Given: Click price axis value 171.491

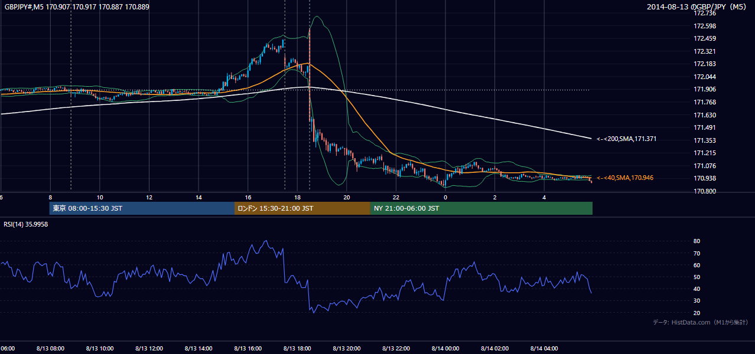Looking at the screenshot, I should pos(705,127).
